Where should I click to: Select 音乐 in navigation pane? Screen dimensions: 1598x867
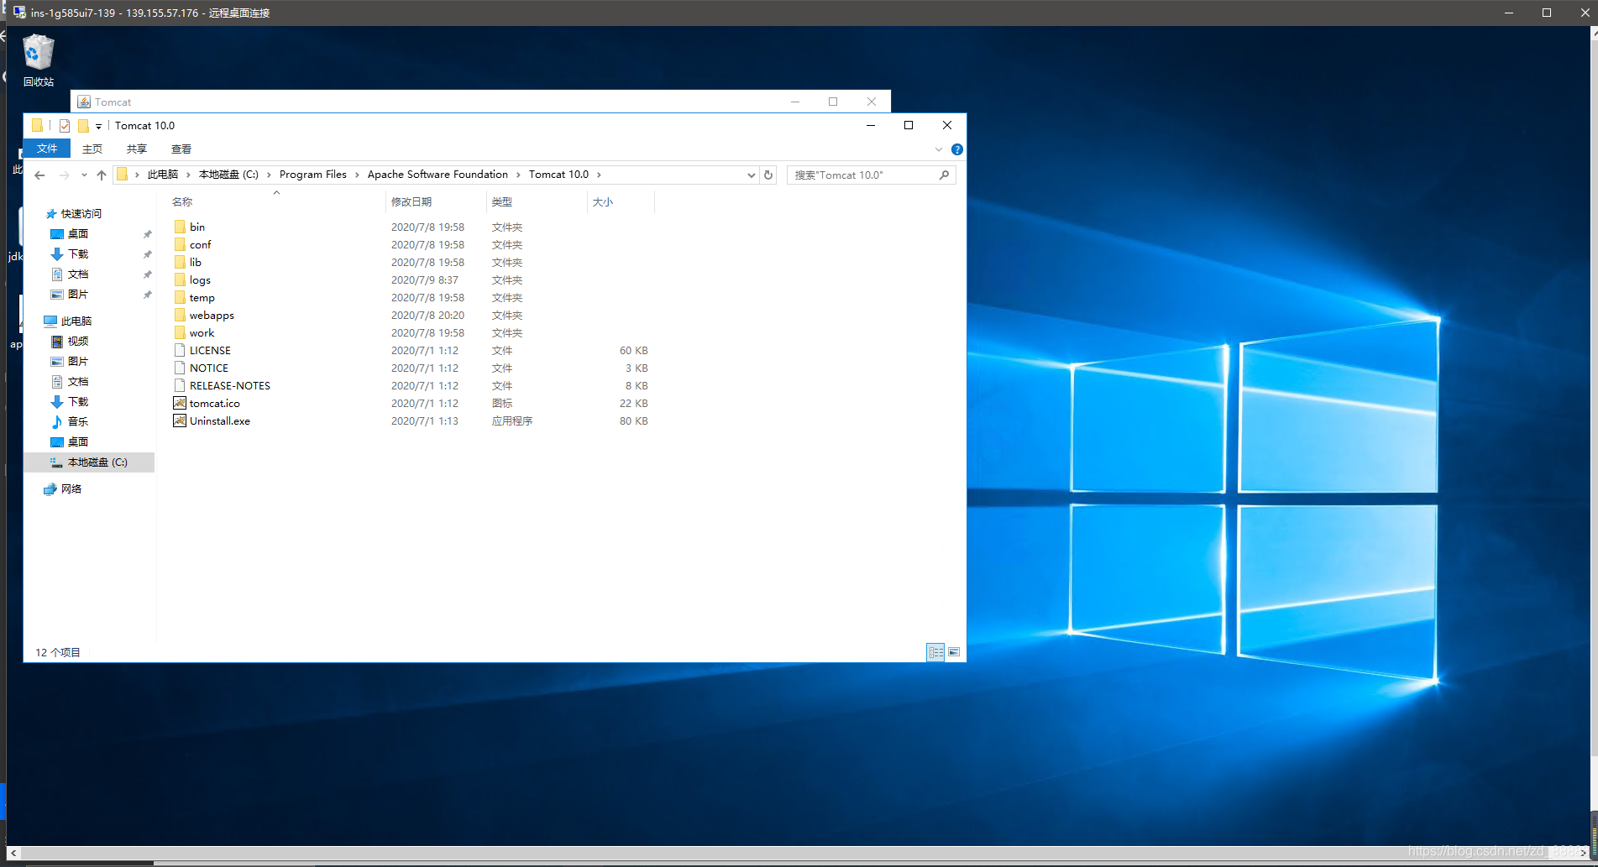coord(78,422)
